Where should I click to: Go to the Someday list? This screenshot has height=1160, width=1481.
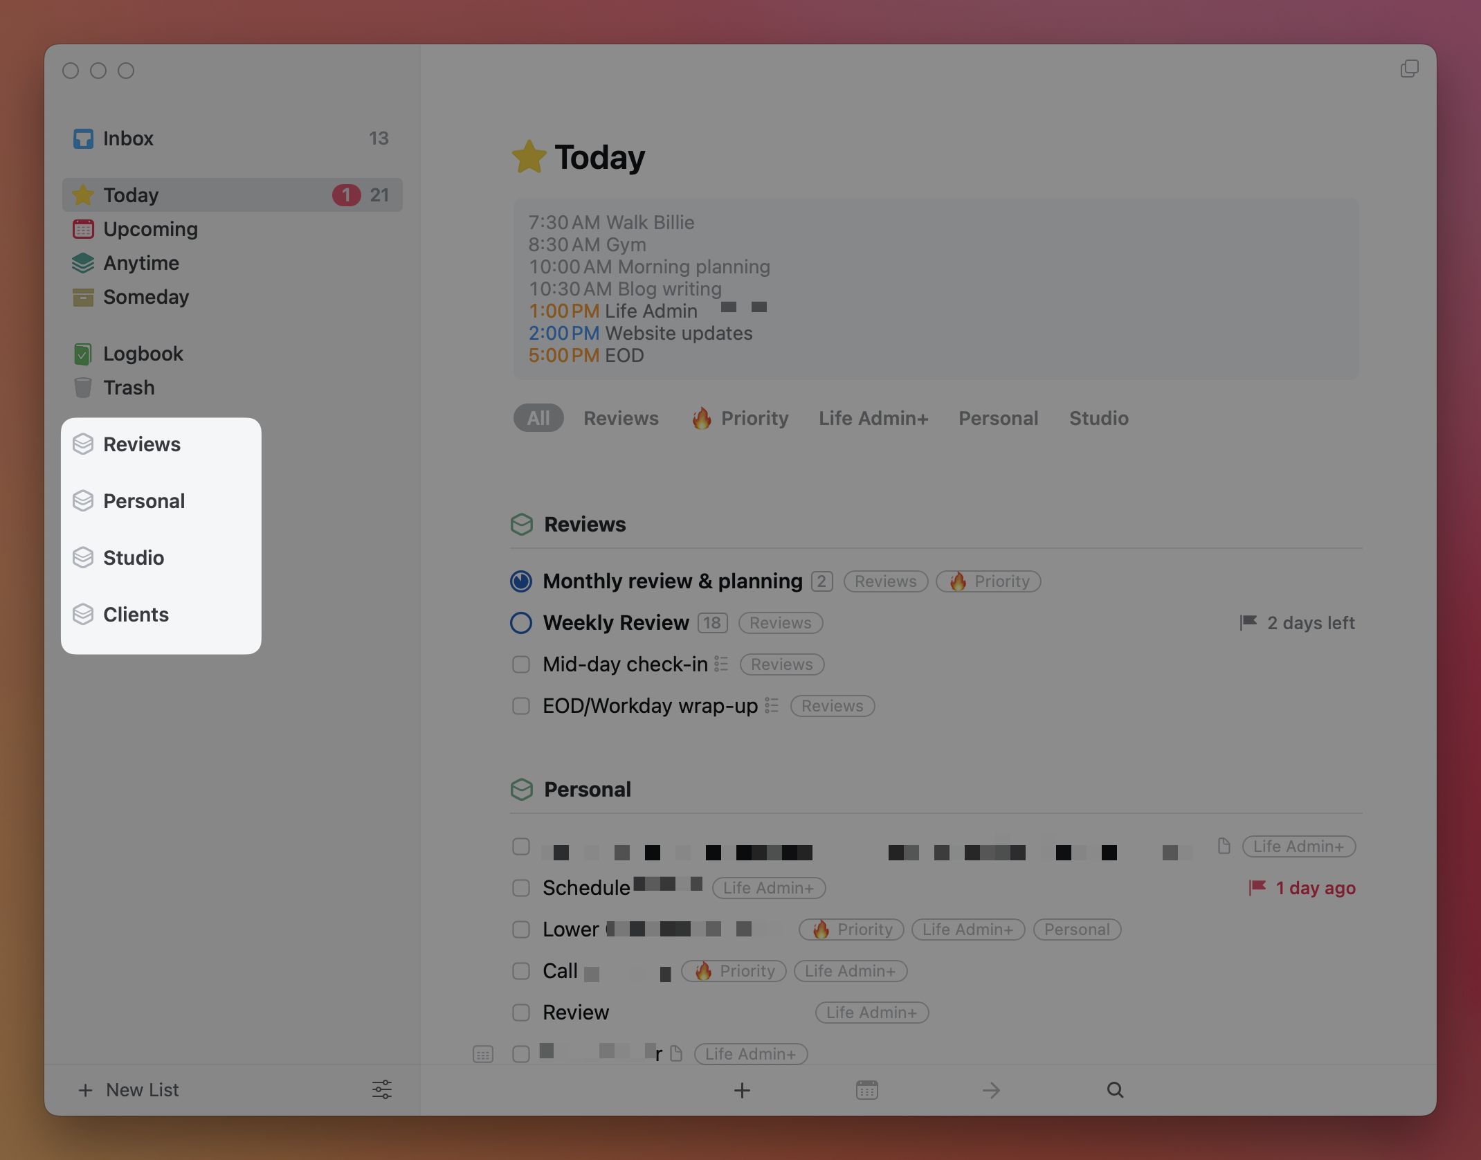145,297
